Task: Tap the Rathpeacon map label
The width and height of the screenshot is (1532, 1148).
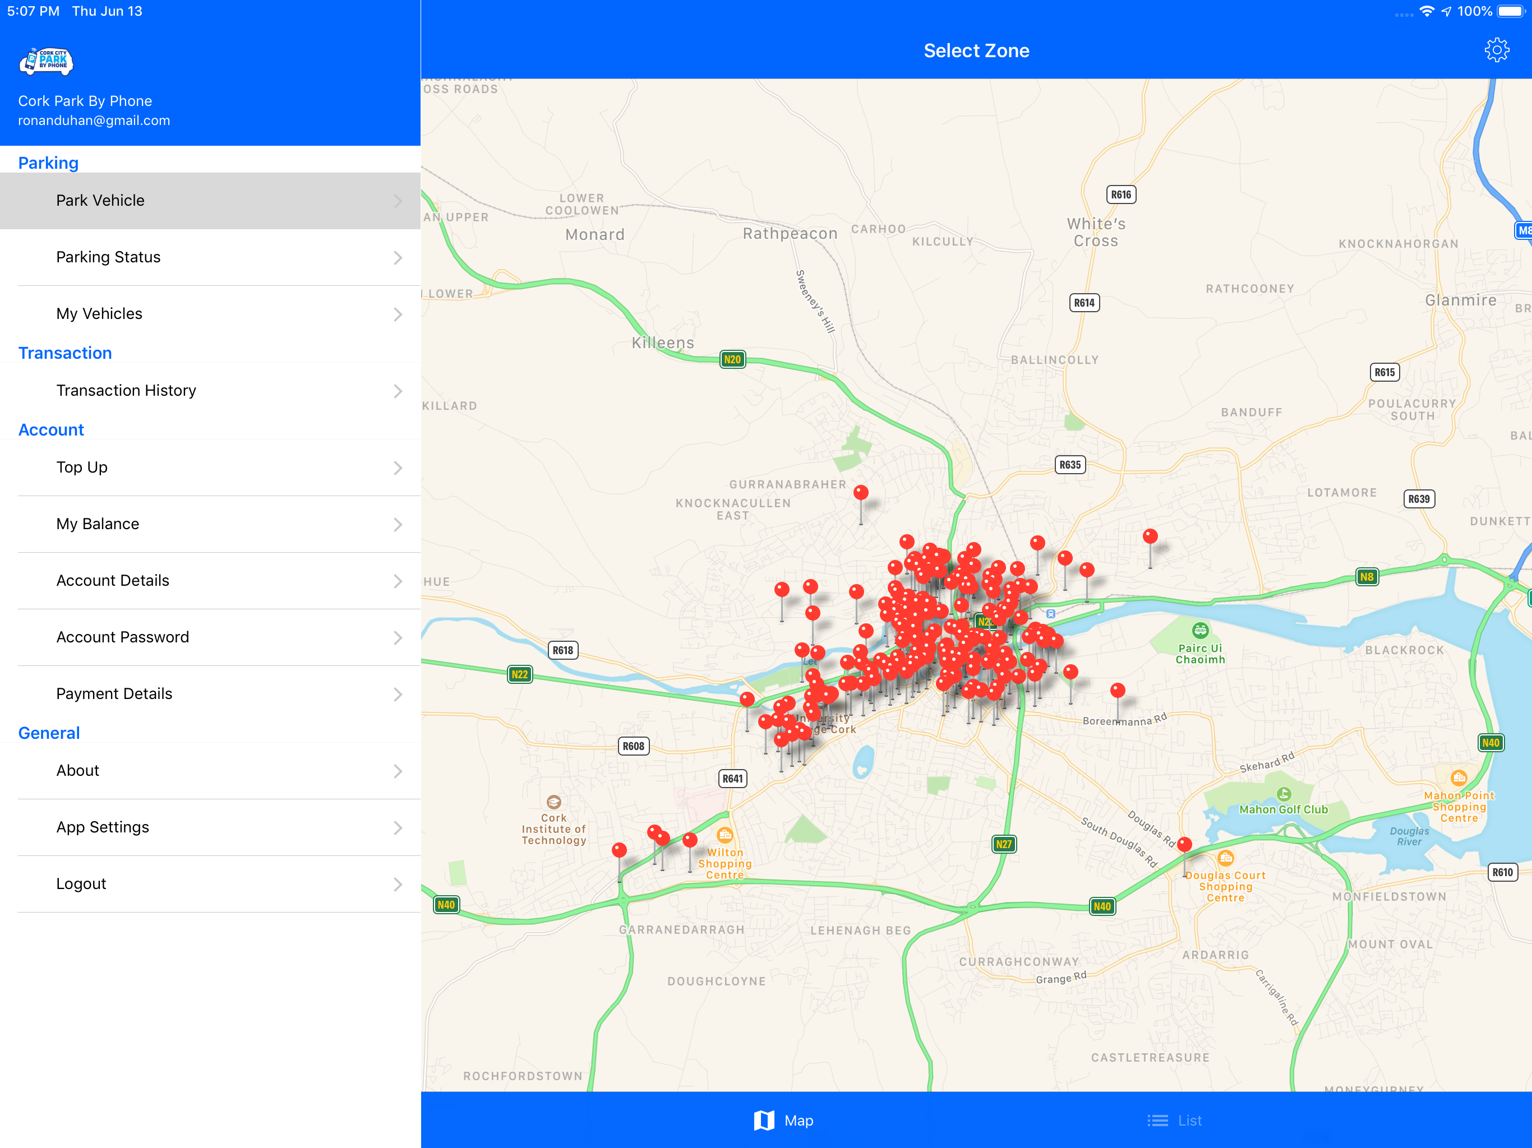Action: (790, 233)
